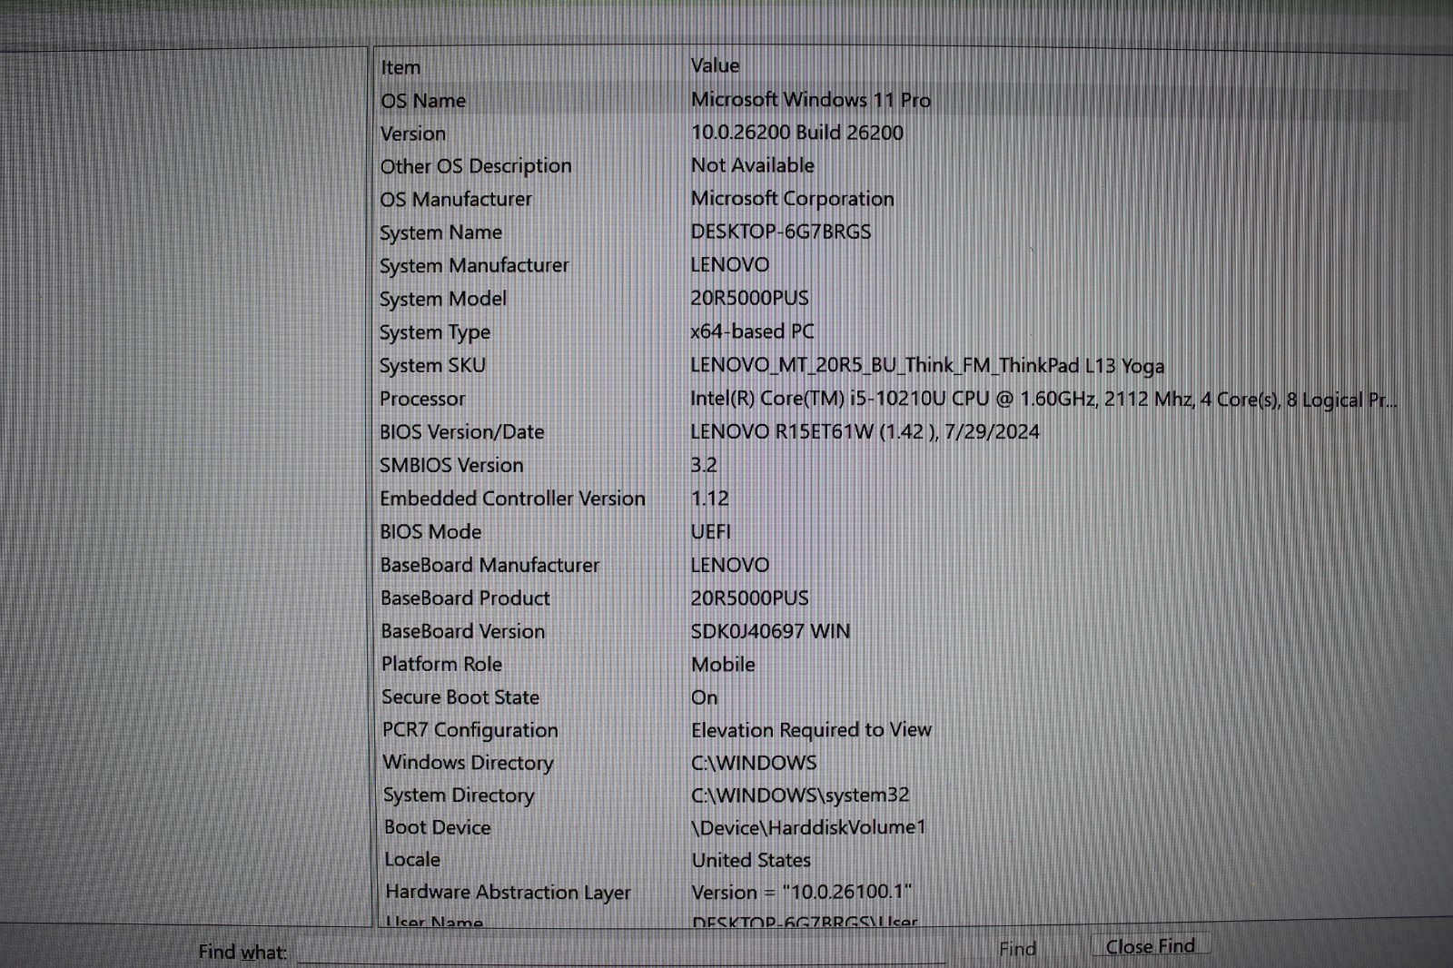Select 20R5000PUS value in System Model row
1453x968 pixels.
pyautogui.click(x=749, y=298)
